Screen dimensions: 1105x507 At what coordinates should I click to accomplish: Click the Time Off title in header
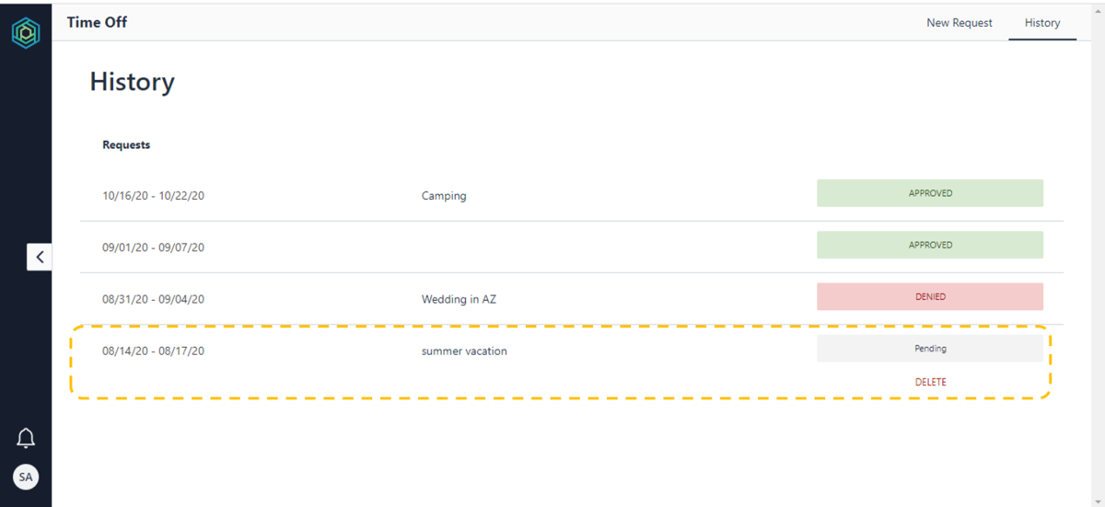tap(97, 22)
